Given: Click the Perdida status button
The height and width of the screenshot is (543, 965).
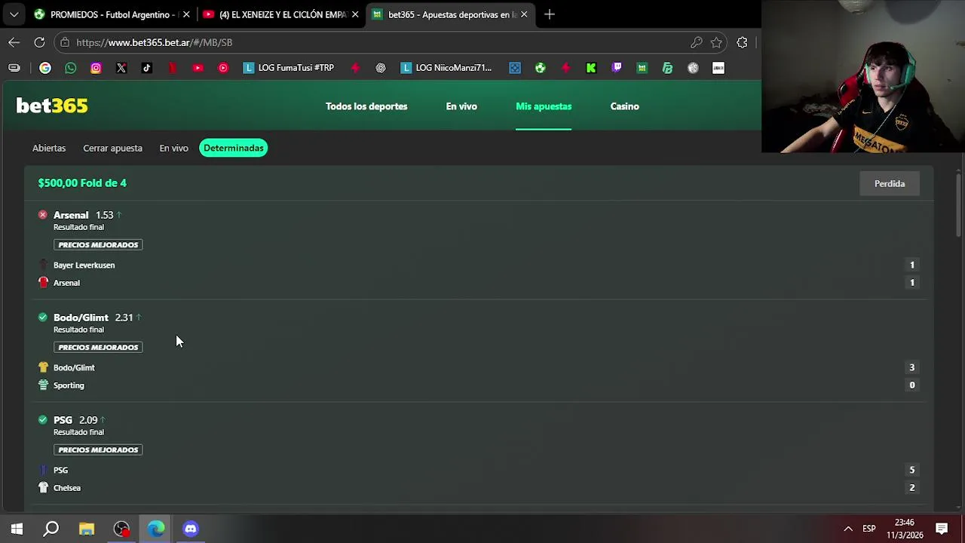Looking at the screenshot, I should pos(890,183).
